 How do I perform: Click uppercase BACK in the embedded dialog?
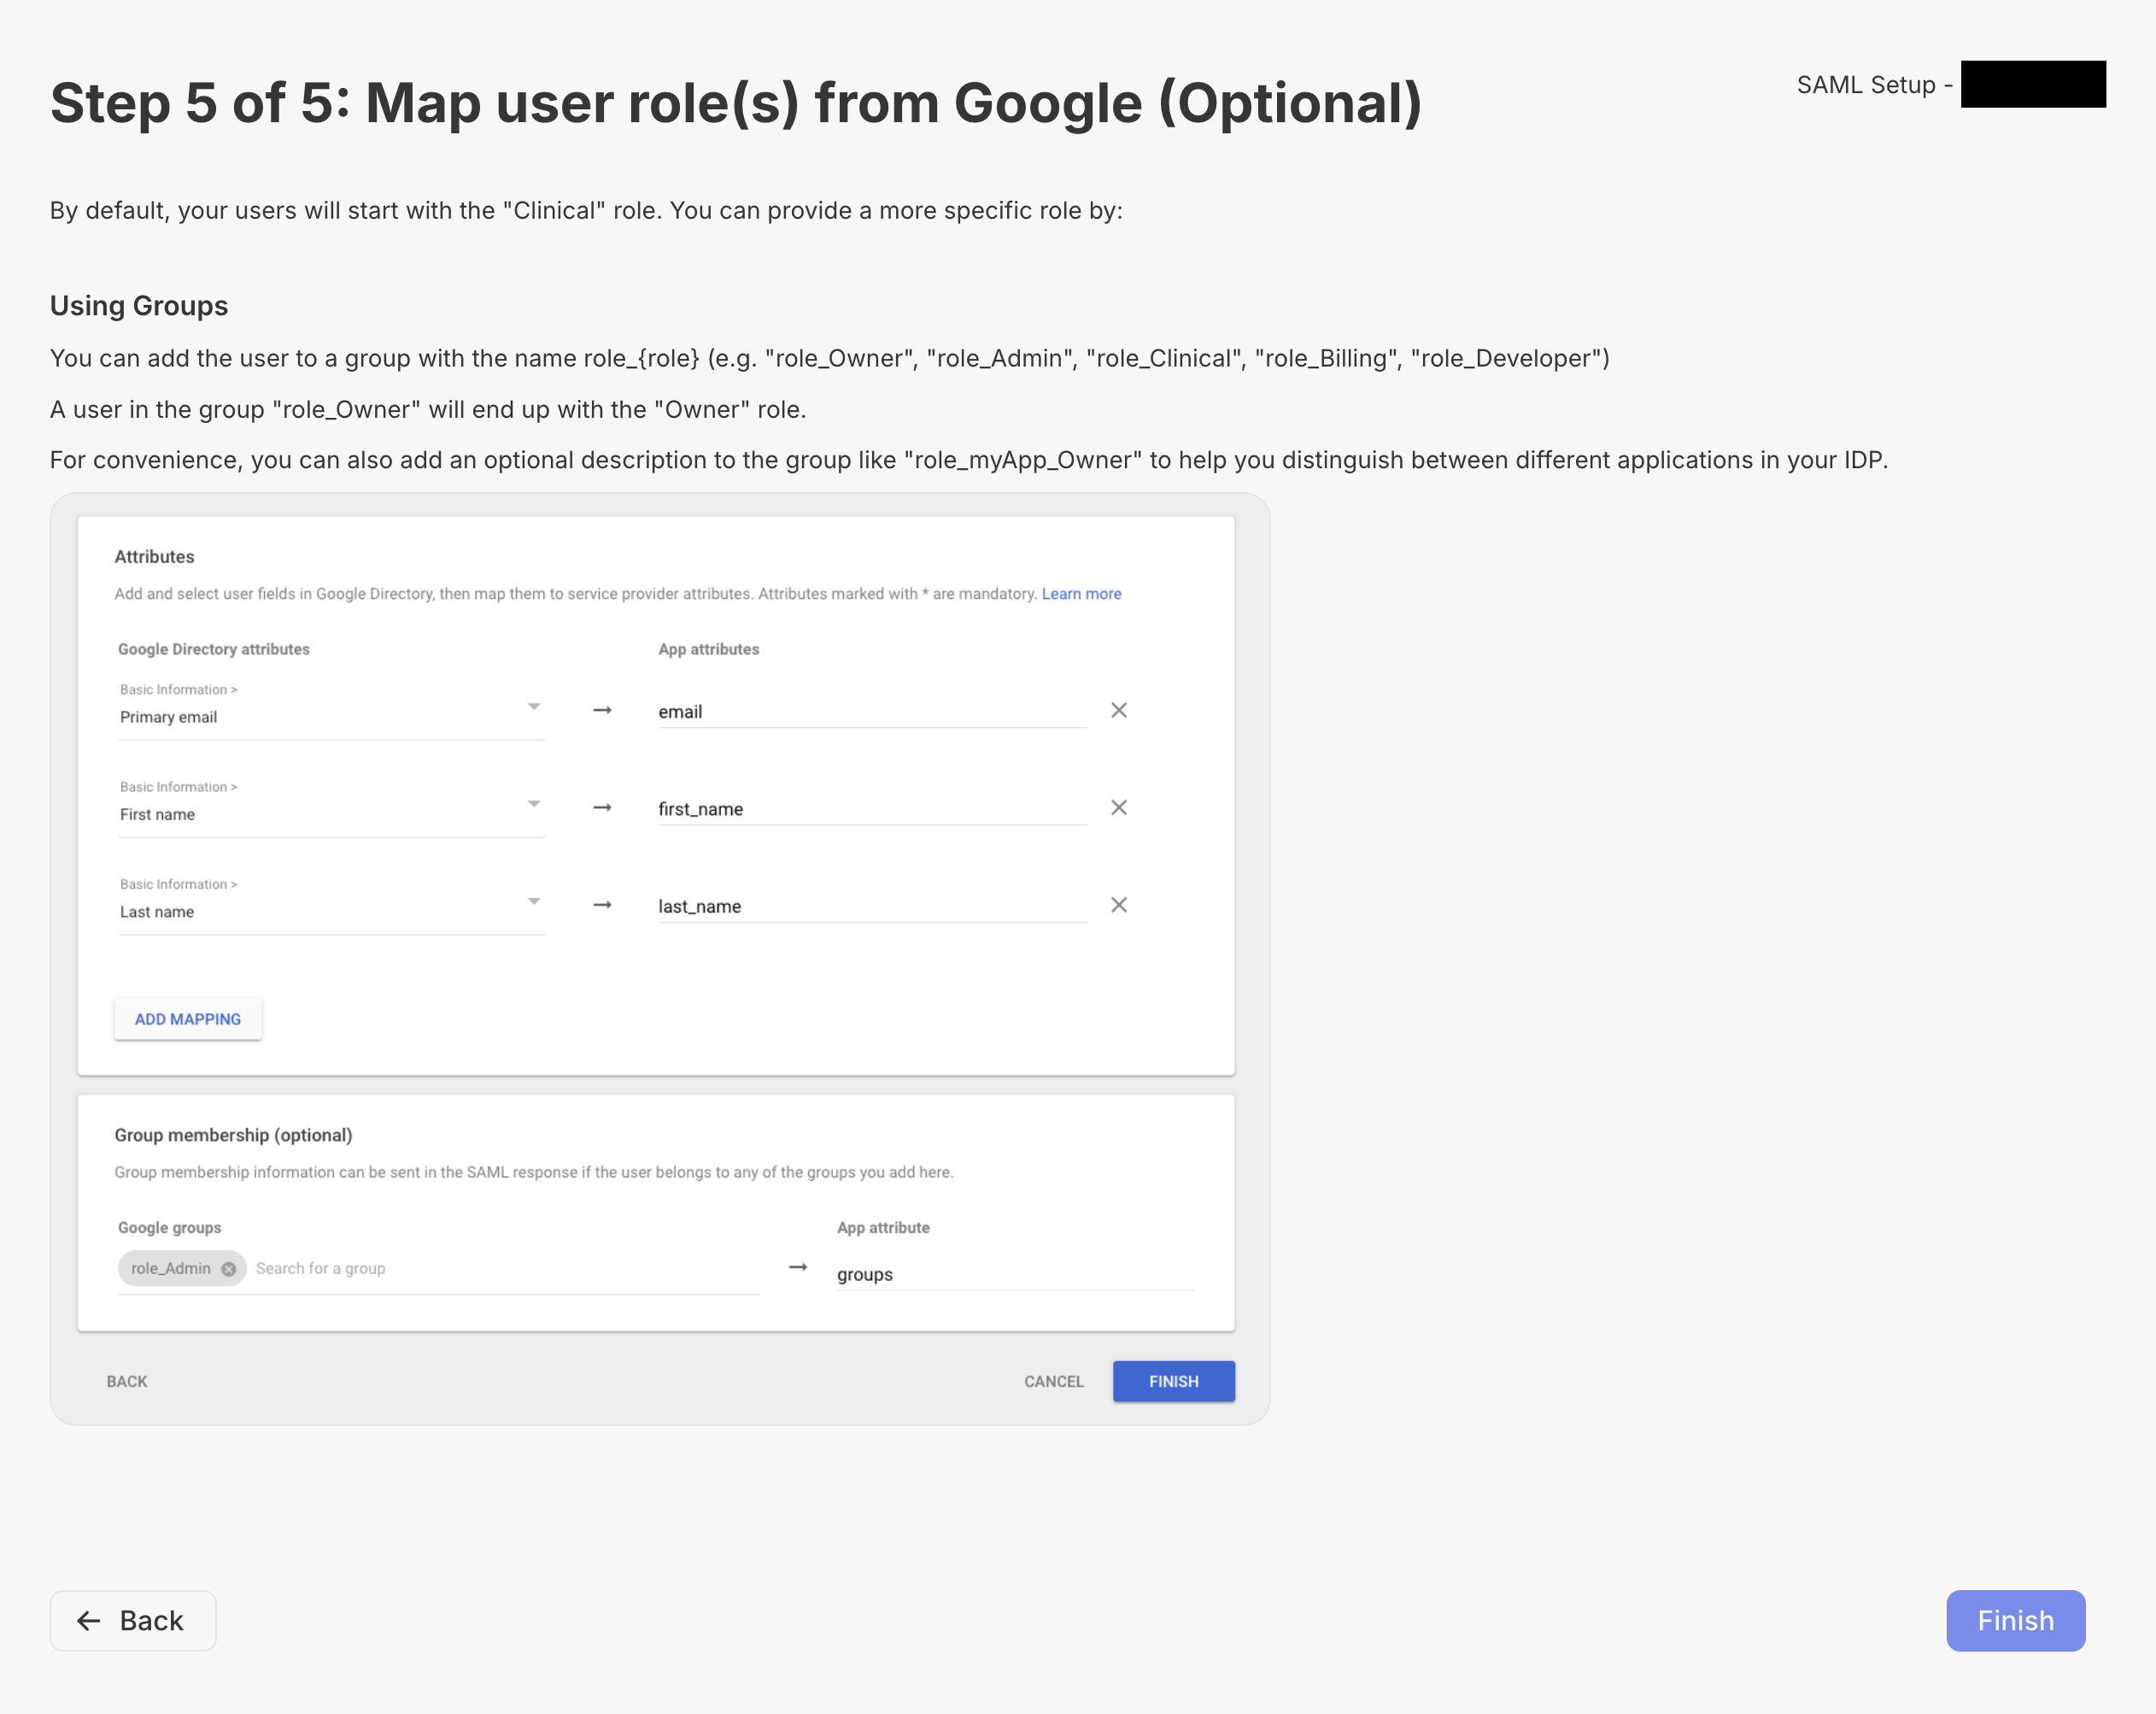[x=127, y=1380]
